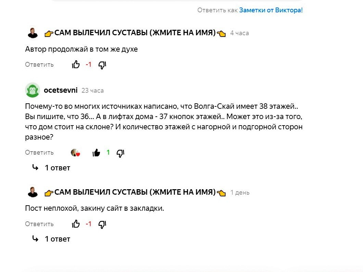Viewport: 363px width, 272px height.
Task: Click 'Ответить' under ocetsevni's comment
Action: (x=39, y=152)
